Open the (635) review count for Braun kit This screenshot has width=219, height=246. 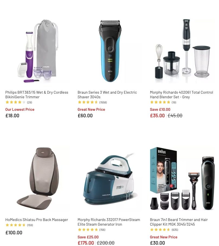175,230
